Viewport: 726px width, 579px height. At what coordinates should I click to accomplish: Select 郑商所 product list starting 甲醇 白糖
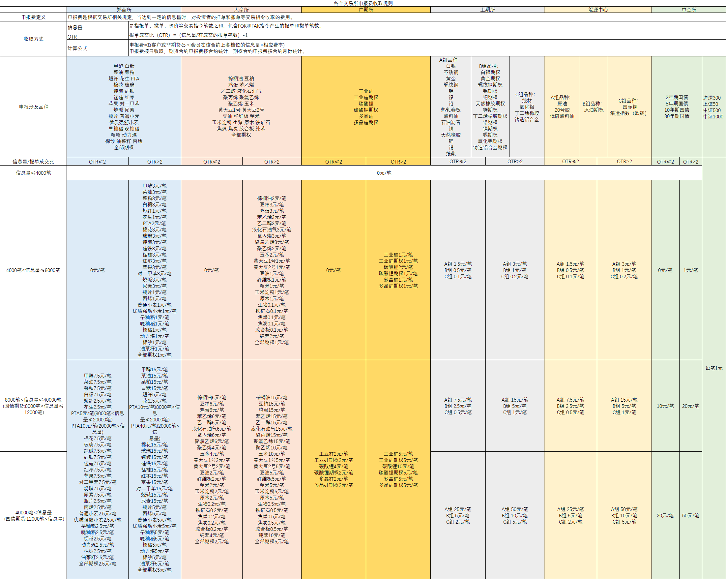[124, 107]
